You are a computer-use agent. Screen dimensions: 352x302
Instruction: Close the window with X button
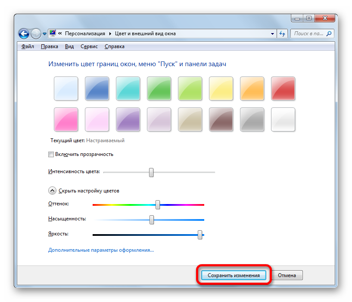[325, 18]
